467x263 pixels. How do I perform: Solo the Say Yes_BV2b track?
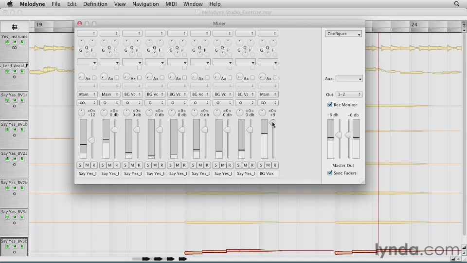[x=7, y=188]
